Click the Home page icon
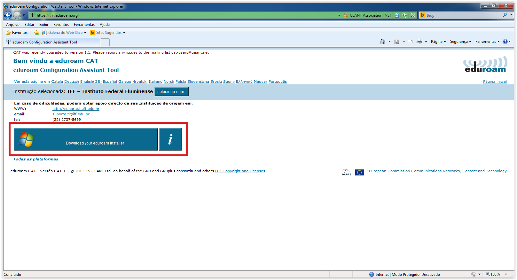The width and height of the screenshot is (517, 280). tap(383, 42)
